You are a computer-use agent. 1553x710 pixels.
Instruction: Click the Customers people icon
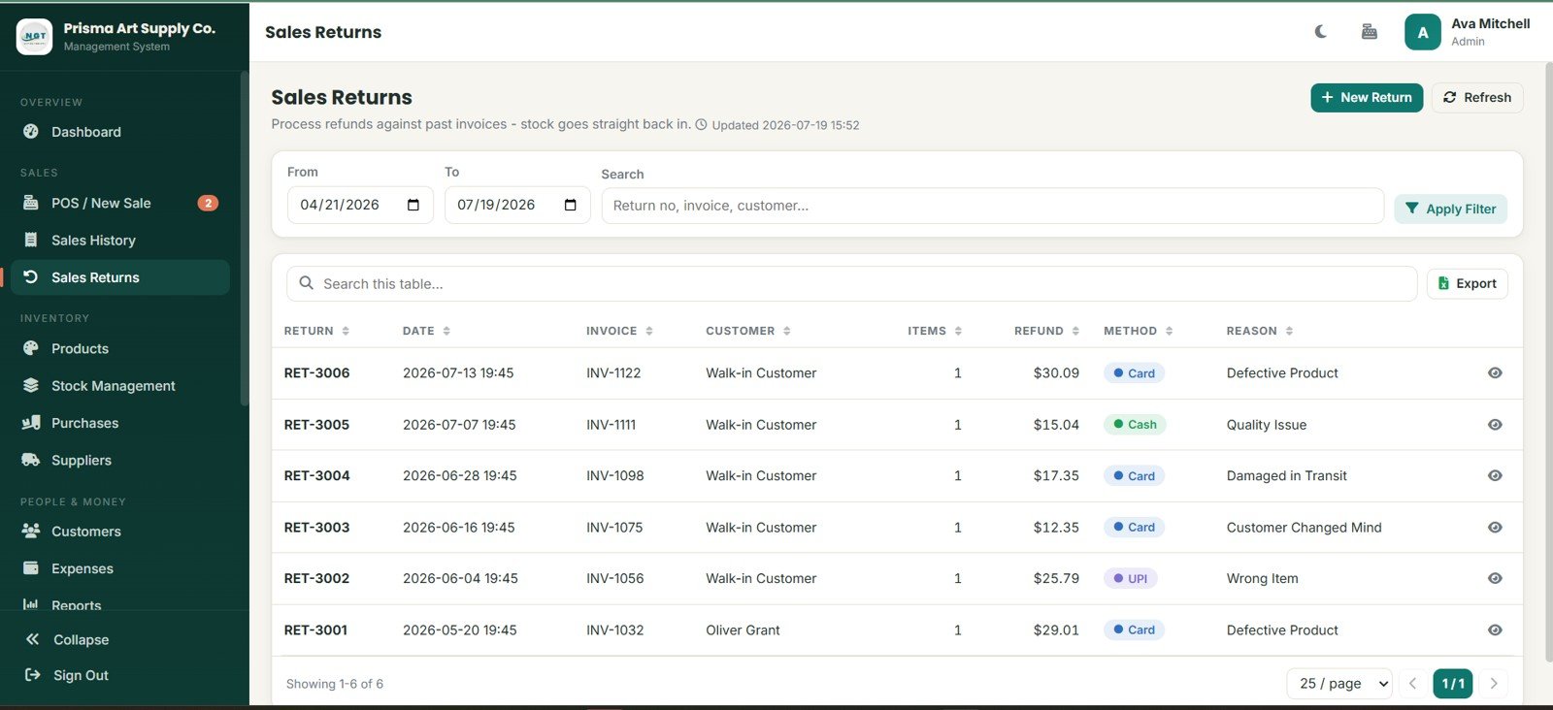point(31,532)
